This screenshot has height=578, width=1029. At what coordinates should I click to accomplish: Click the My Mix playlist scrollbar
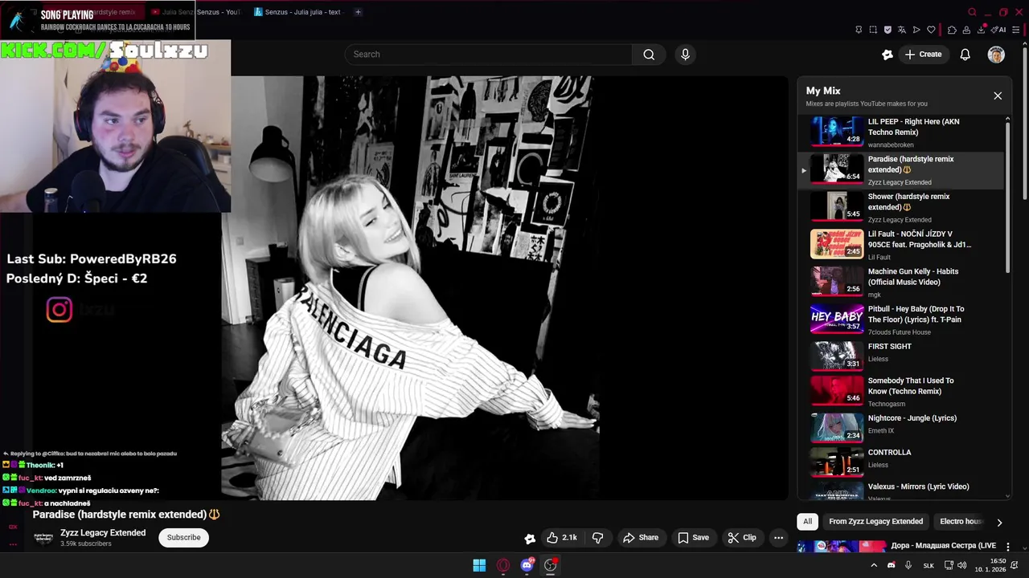click(x=1007, y=197)
